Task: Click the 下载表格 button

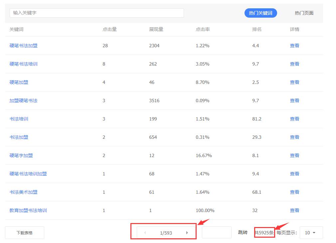Action: [25, 233]
